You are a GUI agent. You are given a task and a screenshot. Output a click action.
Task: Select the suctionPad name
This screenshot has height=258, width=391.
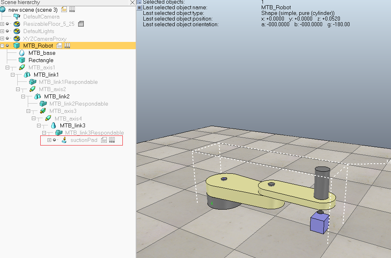84,140
